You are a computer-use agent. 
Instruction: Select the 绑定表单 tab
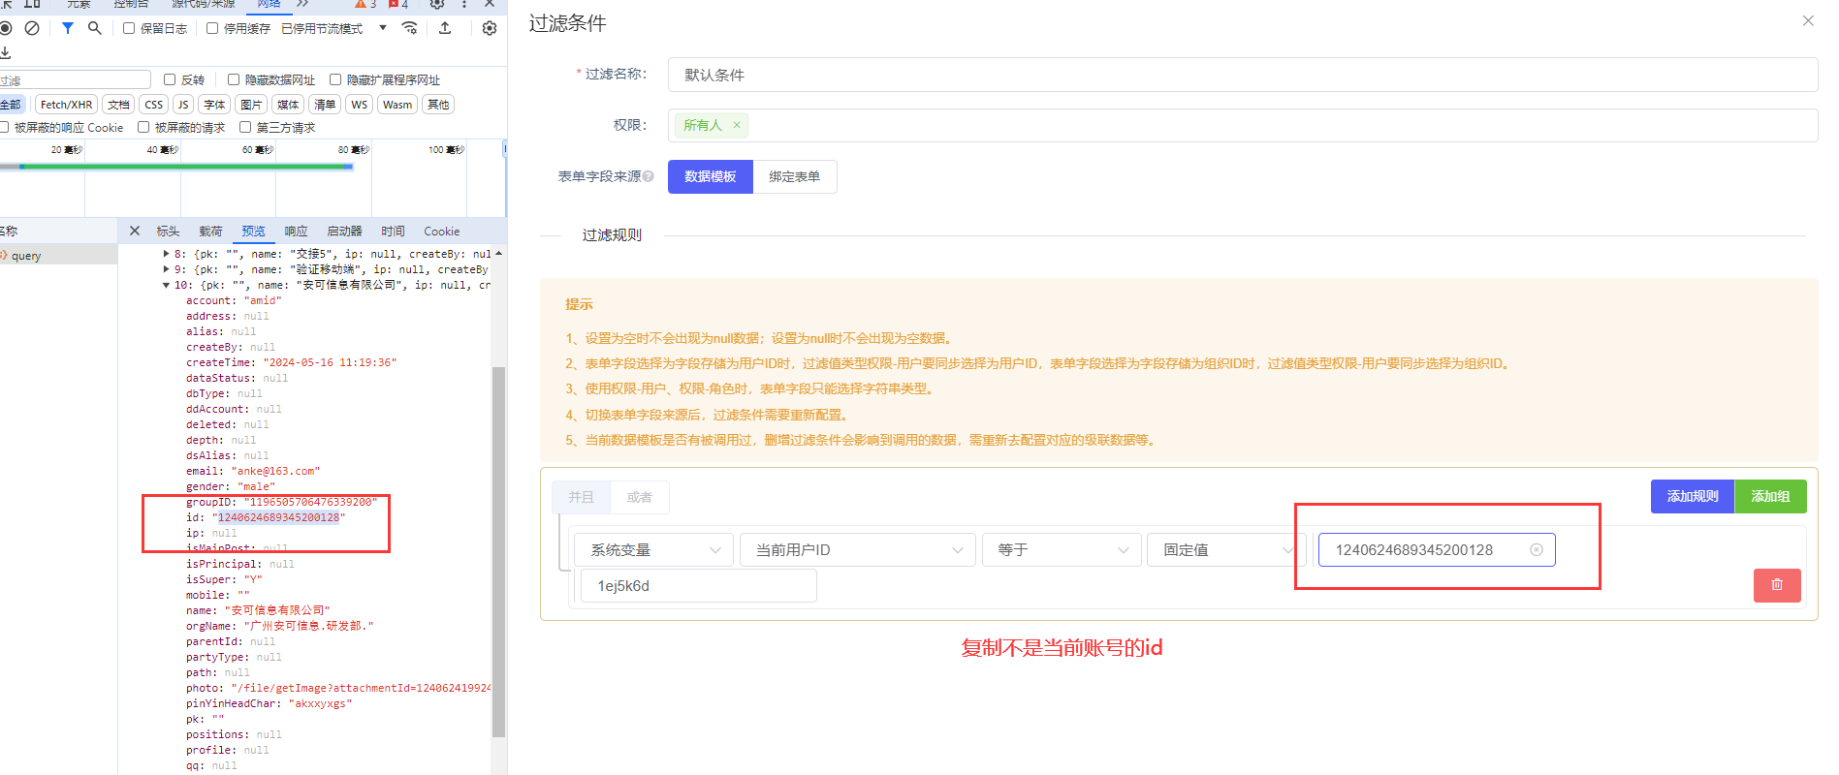[794, 176]
